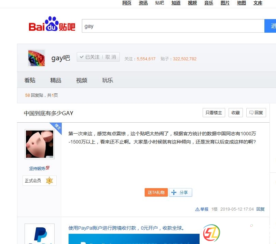The height and width of the screenshot is (244, 276).
Task: Open 知道 in the top navigation
Action: tap(176, 3)
